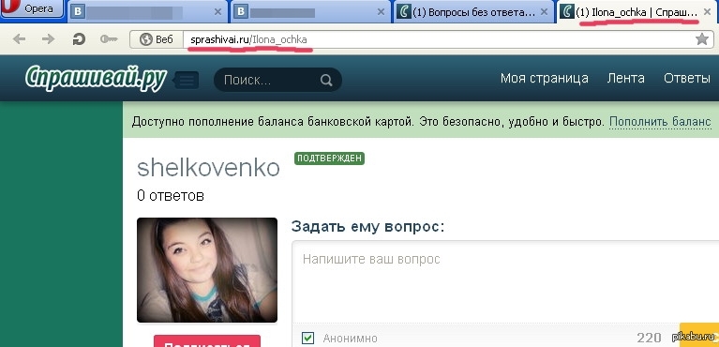
Task: Reload the page with the refresh icon
Action: pyautogui.click(x=79, y=40)
